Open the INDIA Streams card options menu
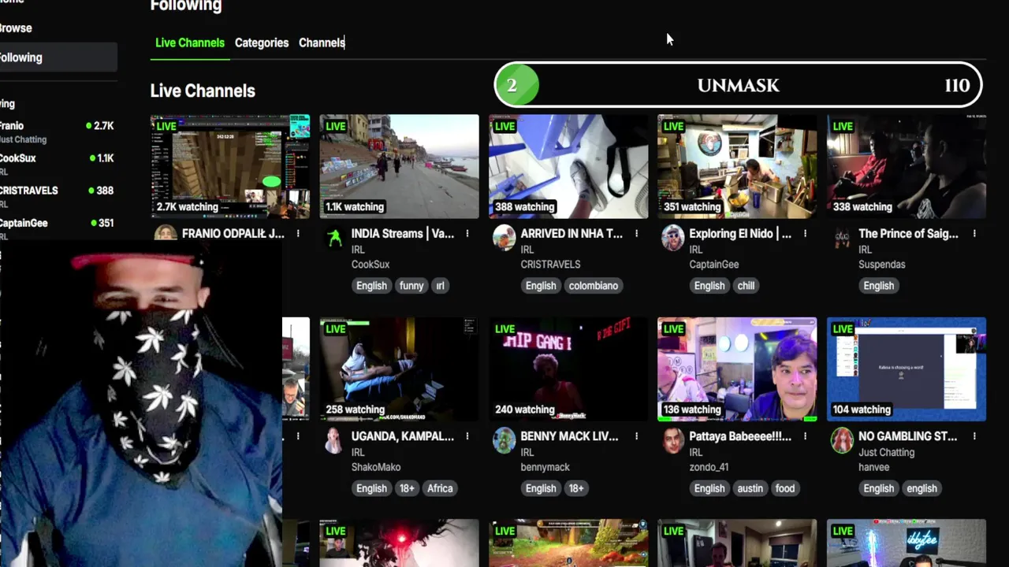 467,234
